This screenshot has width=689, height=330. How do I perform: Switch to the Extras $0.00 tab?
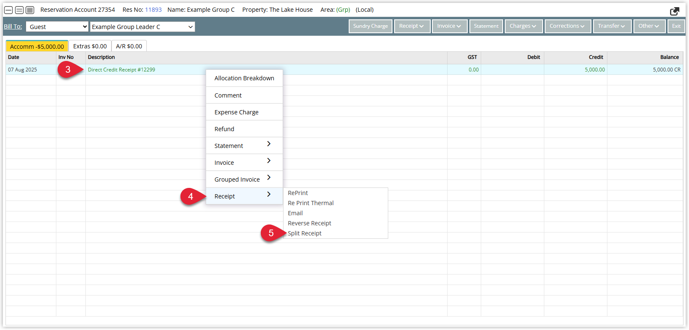pyautogui.click(x=90, y=46)
